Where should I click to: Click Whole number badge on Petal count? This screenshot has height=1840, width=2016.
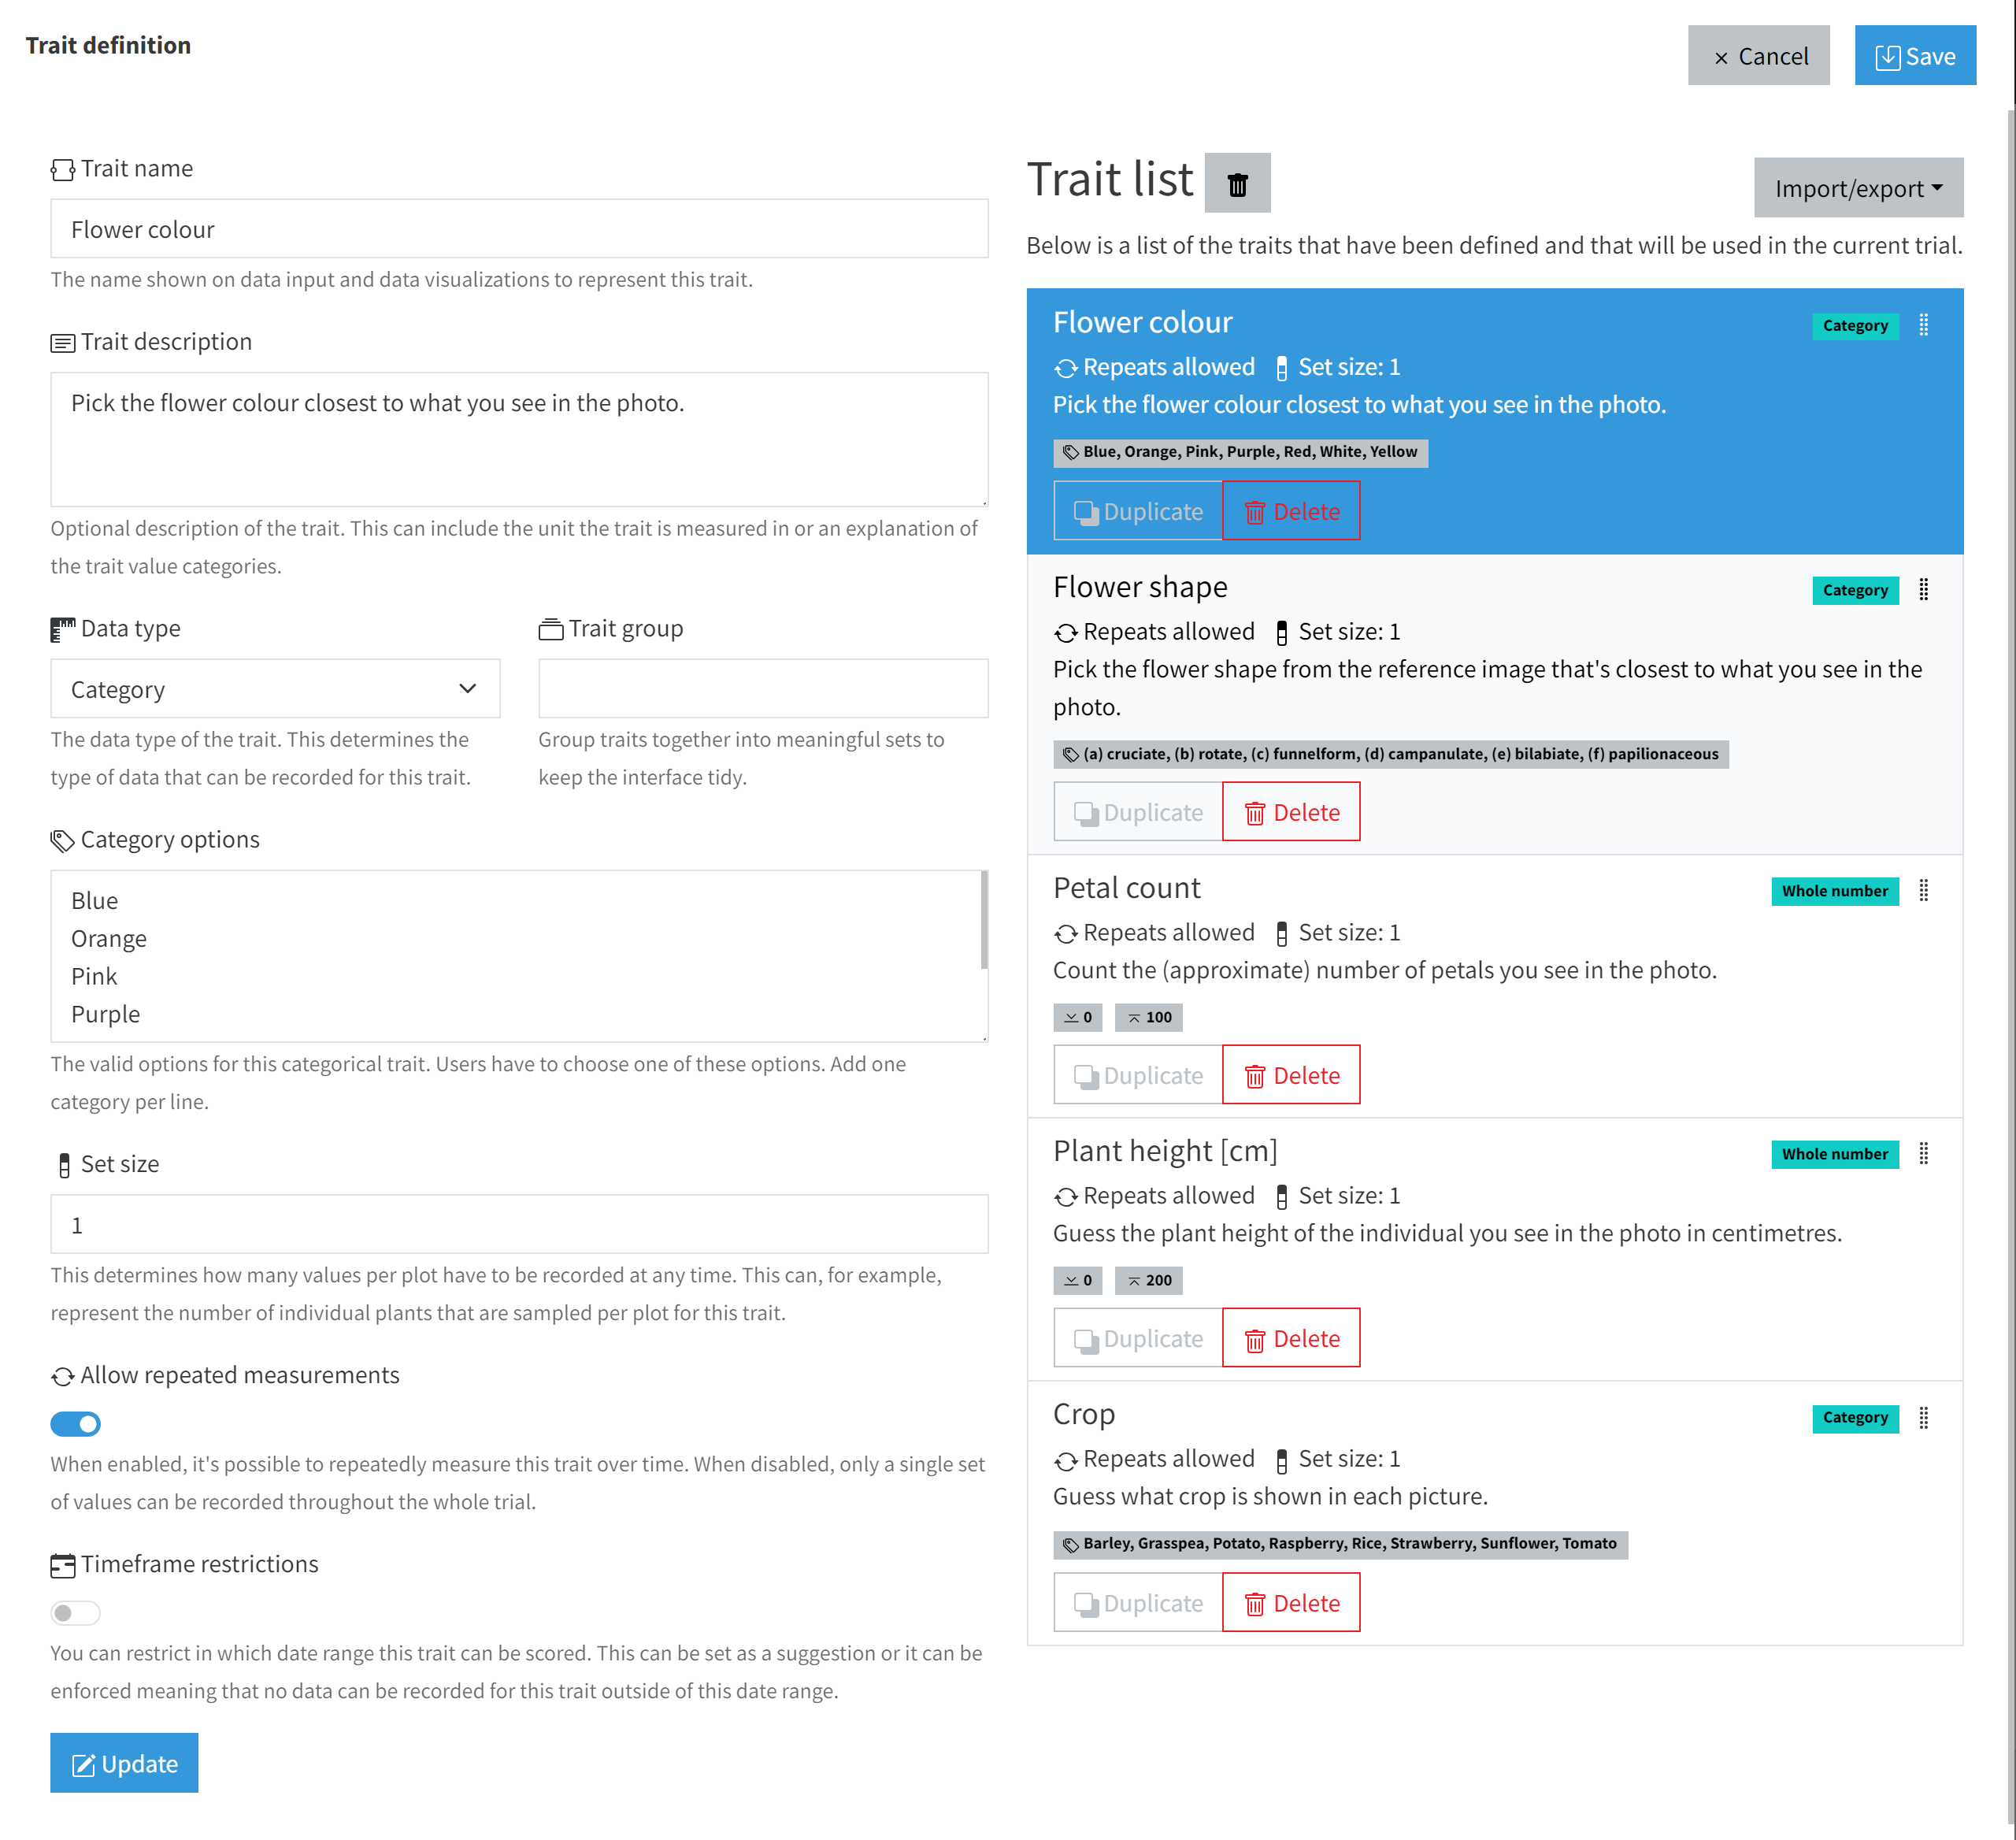pos(1834,891)
